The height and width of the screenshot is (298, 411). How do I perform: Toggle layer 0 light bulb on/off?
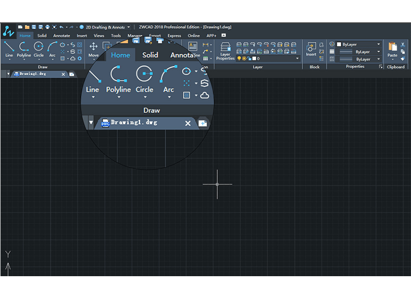239,59
